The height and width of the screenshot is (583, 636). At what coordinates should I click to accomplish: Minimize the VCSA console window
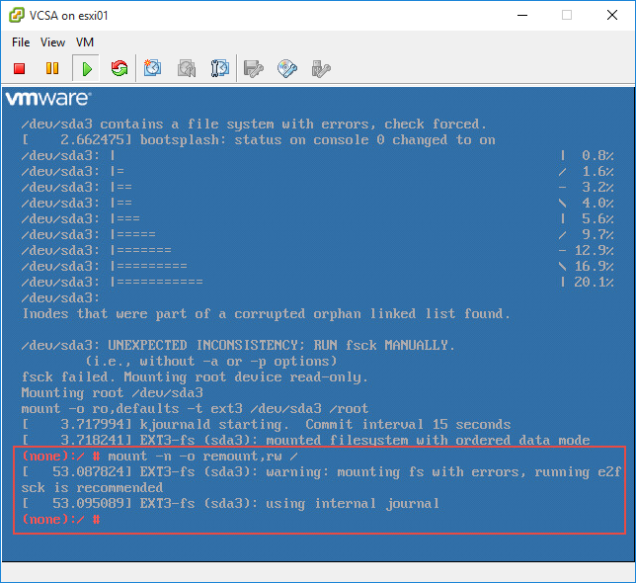[521, 15]
